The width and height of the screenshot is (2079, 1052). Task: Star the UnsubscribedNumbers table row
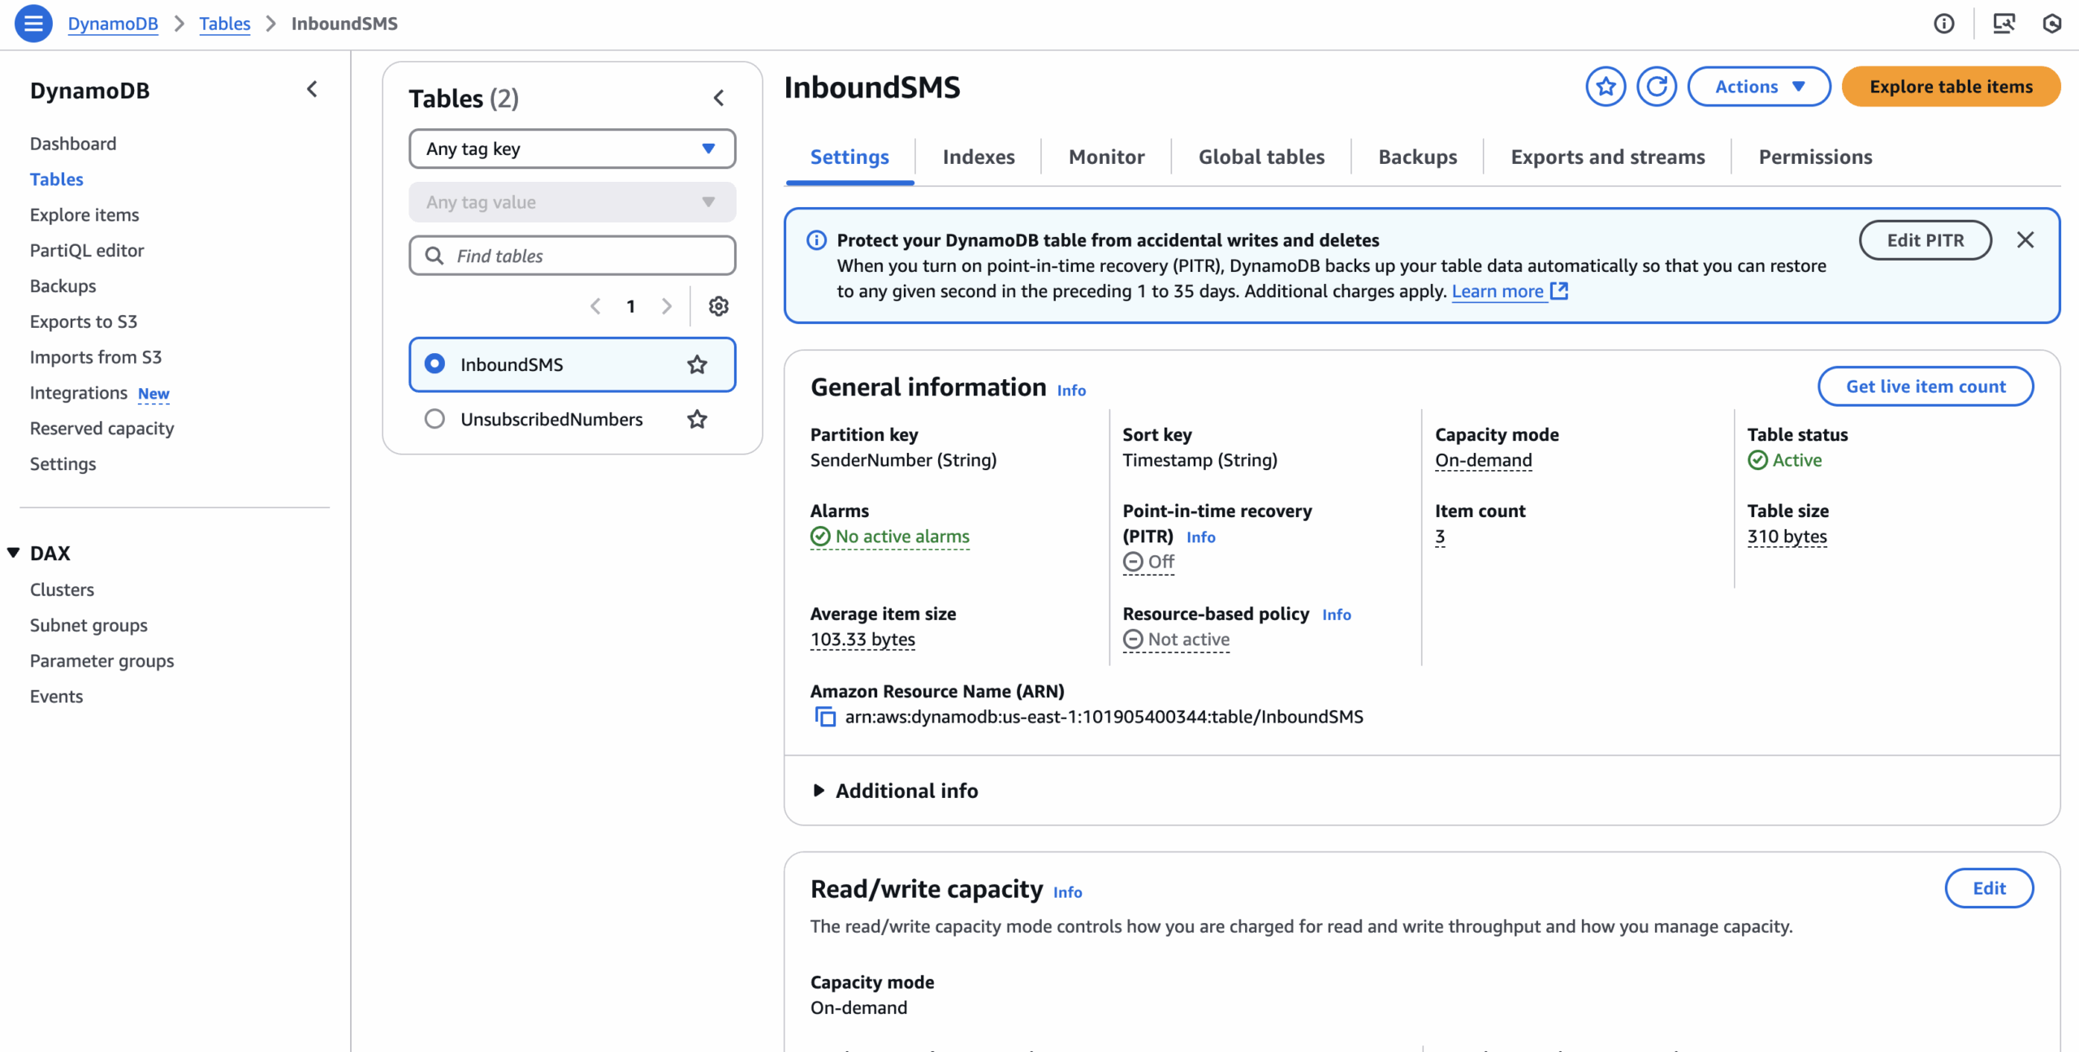pos(697,419)
